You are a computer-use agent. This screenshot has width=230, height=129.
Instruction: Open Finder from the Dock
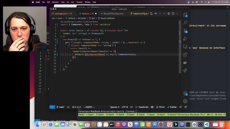pyautogui.click(x=38, y=124)
